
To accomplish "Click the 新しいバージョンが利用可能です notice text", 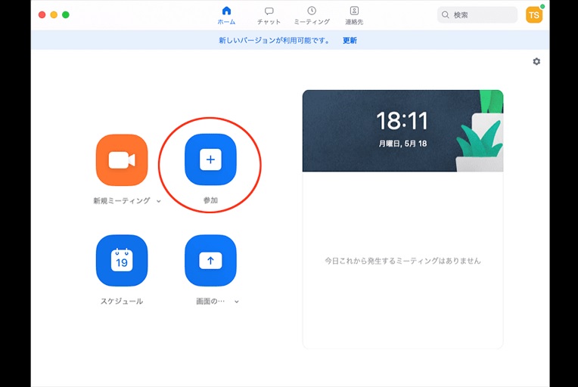I will (x=275, y=41).
